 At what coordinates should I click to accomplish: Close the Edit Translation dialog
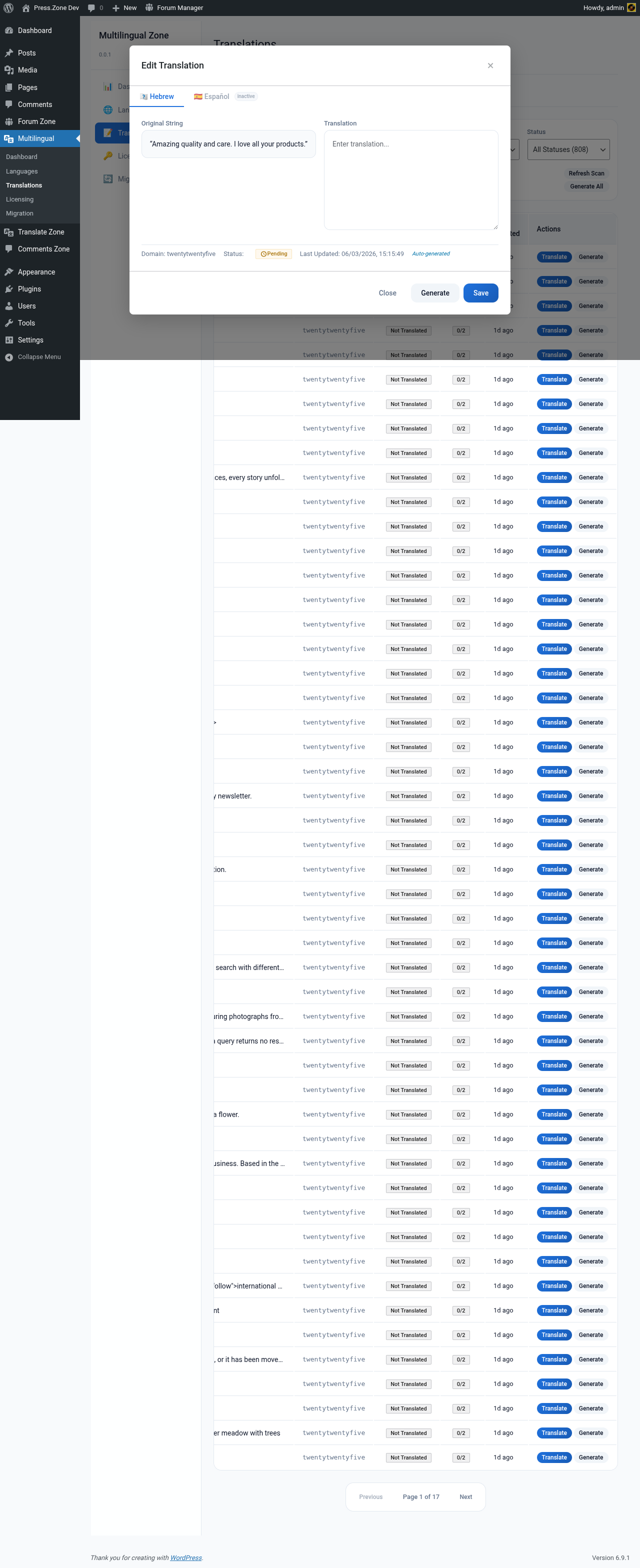490,65
